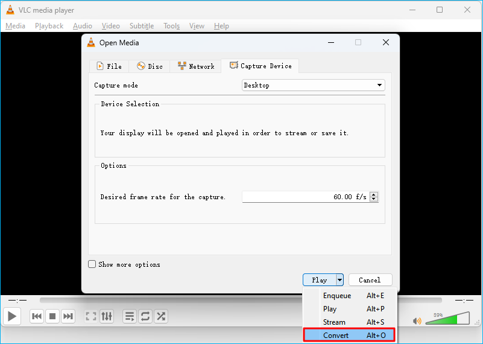Switch to the Disc tab
483x344 pixels.
pyautogui.click(x=150, y=66)
